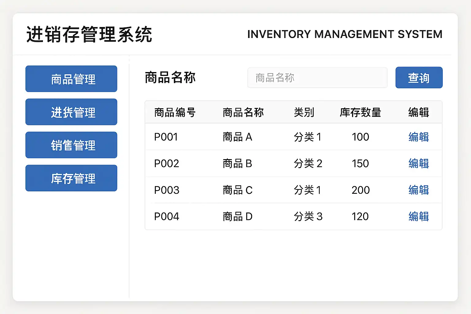
Task: Click the 分类 3 category cell
Action: (308, 216)
